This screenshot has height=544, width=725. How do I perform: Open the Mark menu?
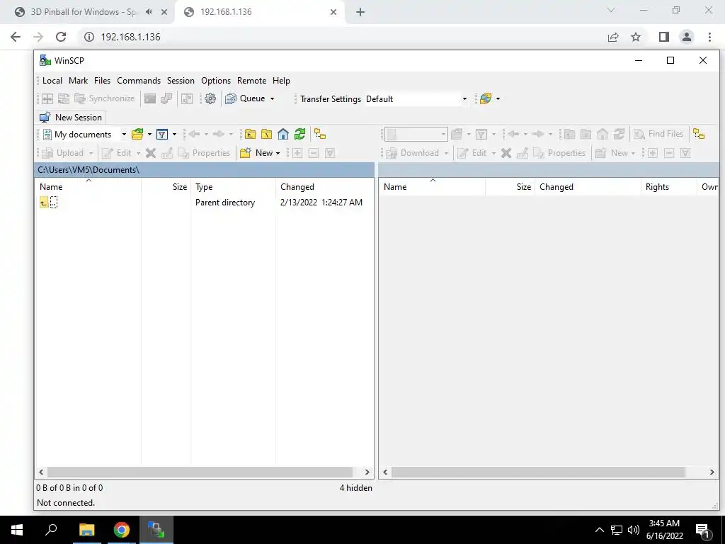coord(78,81)
